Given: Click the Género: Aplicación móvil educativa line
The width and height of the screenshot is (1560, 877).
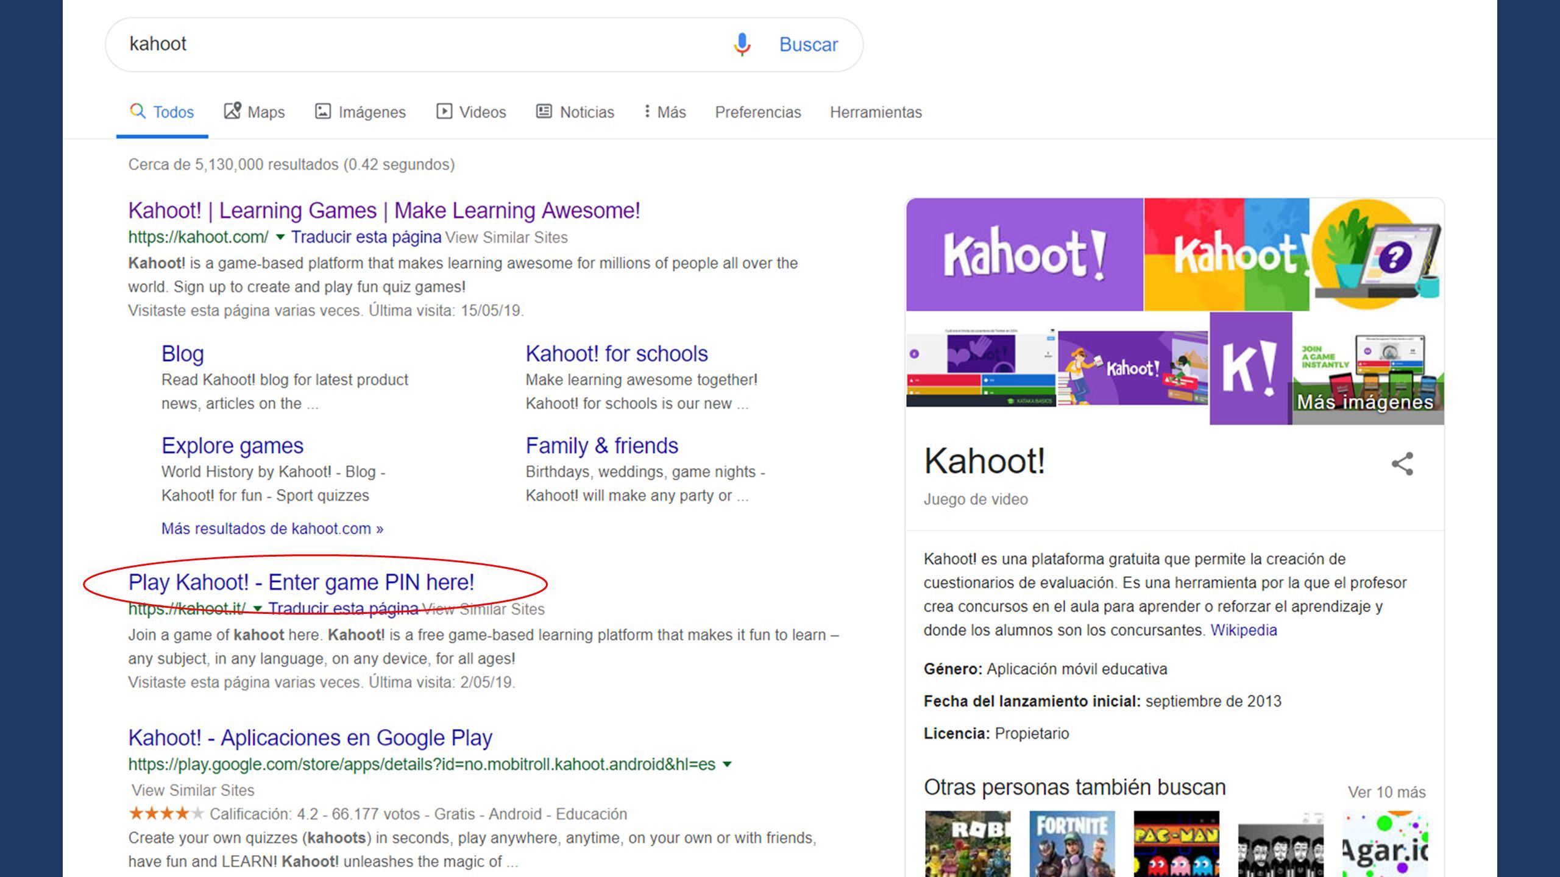Looking at the screenshot, I should click(x=1045, y=669).
